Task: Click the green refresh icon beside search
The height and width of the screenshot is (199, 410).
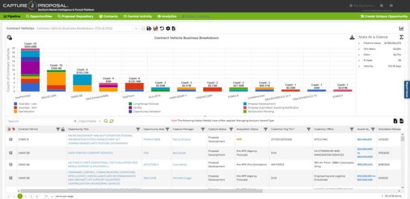Action: 112,121
